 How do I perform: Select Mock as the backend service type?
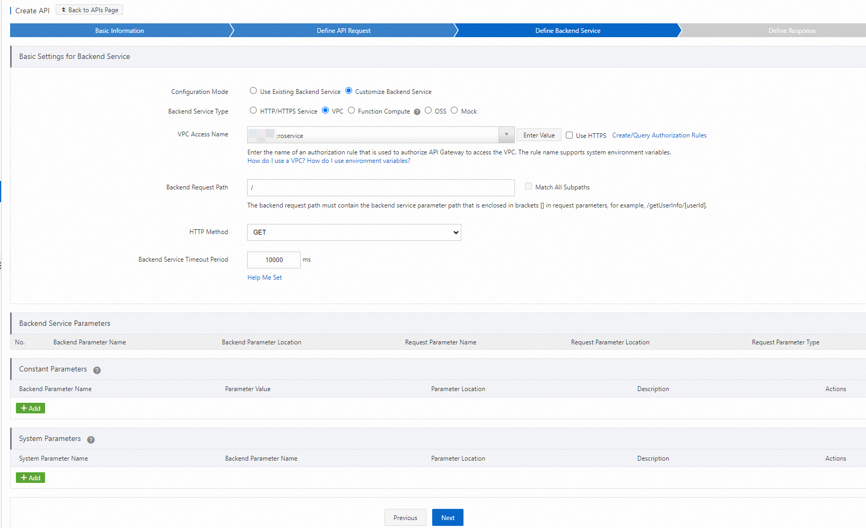point(454,110)
